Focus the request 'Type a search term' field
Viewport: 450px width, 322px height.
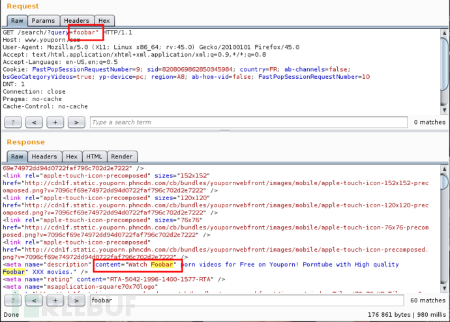point(248,122)
